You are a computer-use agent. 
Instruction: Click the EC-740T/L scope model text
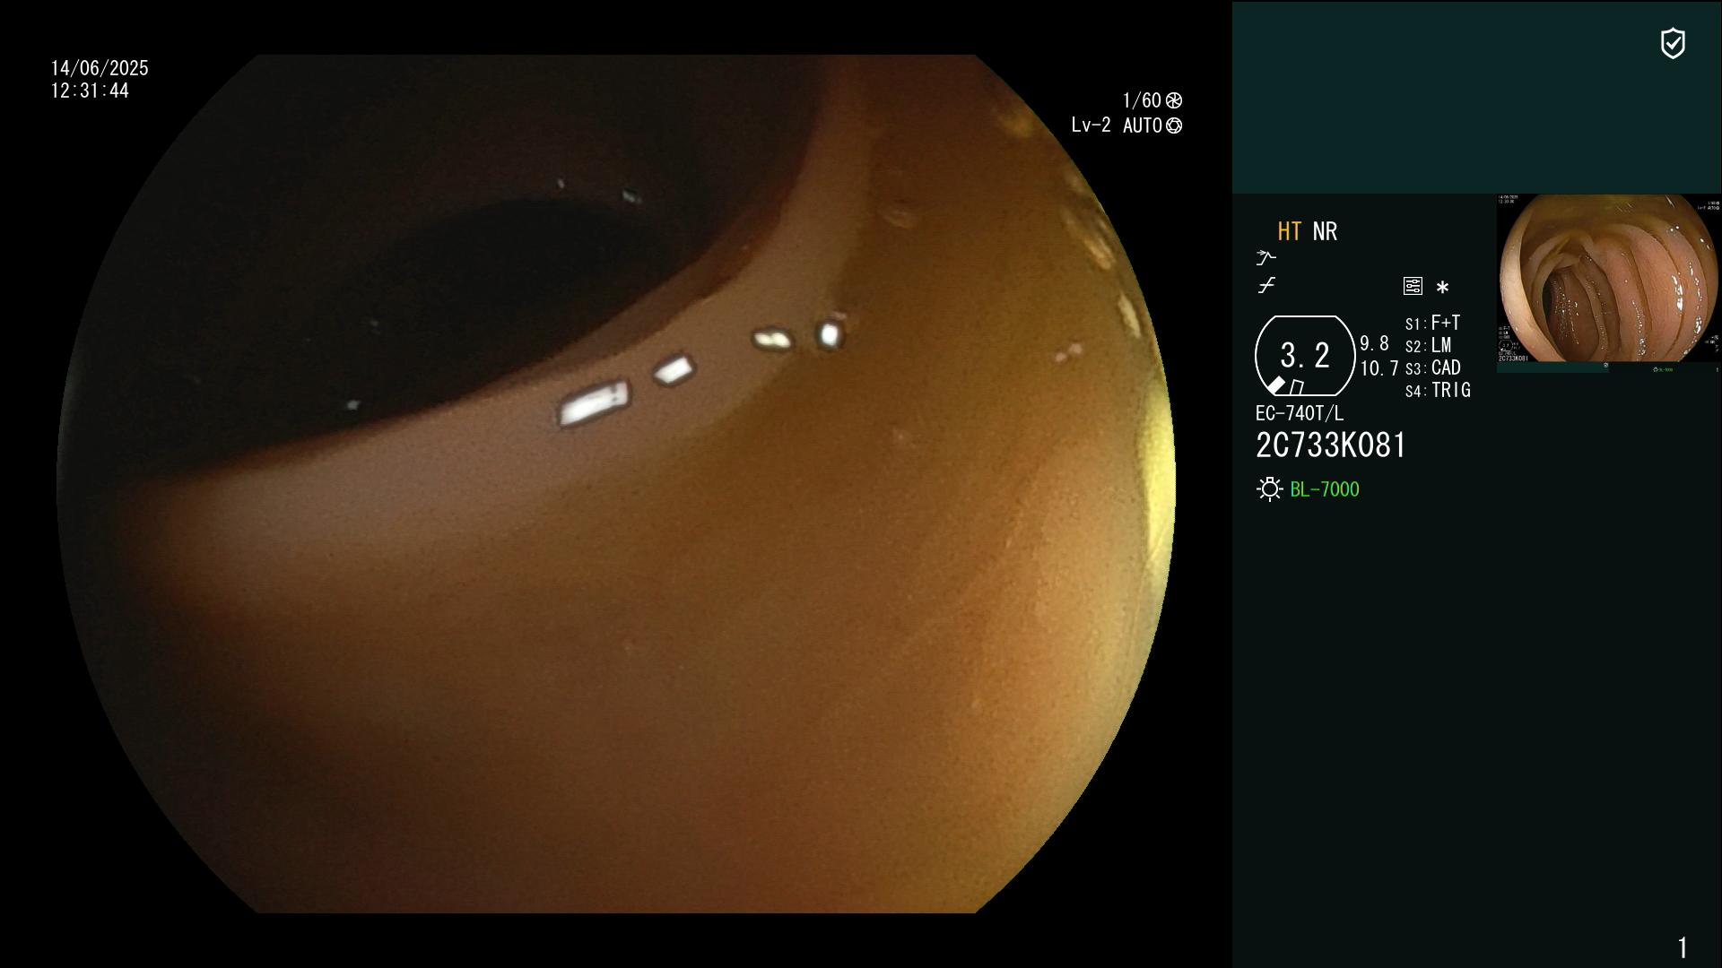(1300, 413)
